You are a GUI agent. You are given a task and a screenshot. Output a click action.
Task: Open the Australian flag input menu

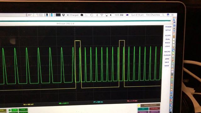coord(127,15)
